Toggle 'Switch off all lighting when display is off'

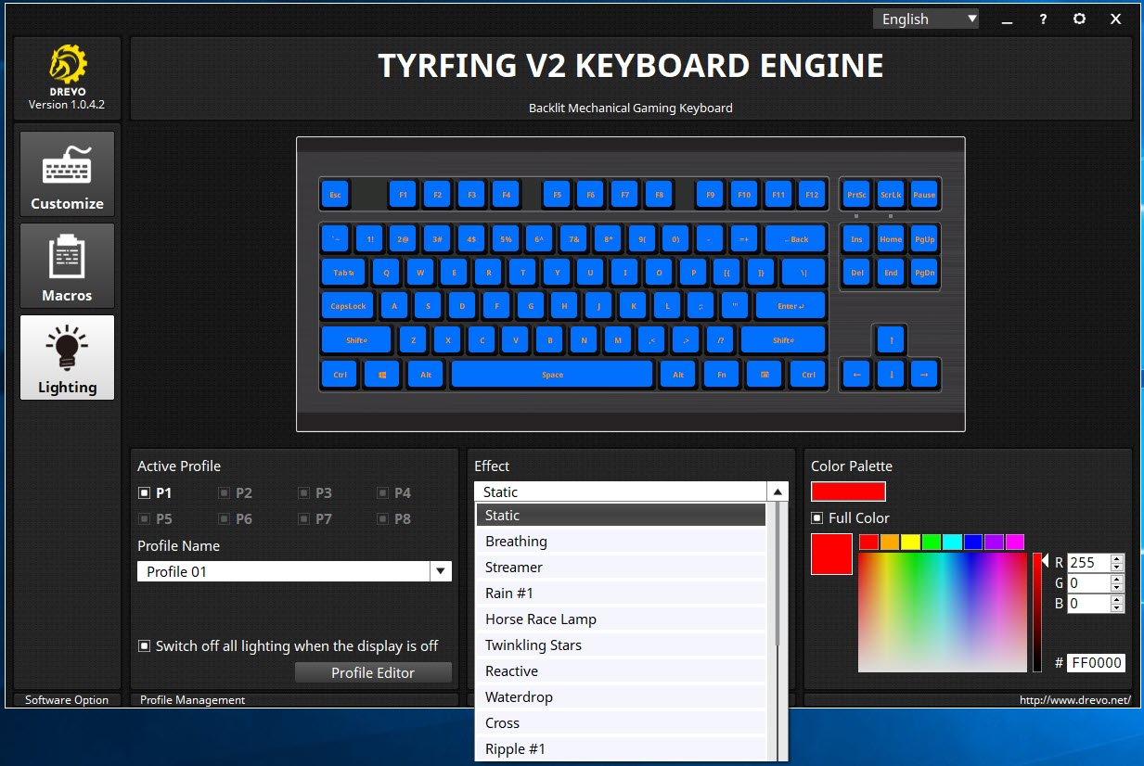pos(144,645)
